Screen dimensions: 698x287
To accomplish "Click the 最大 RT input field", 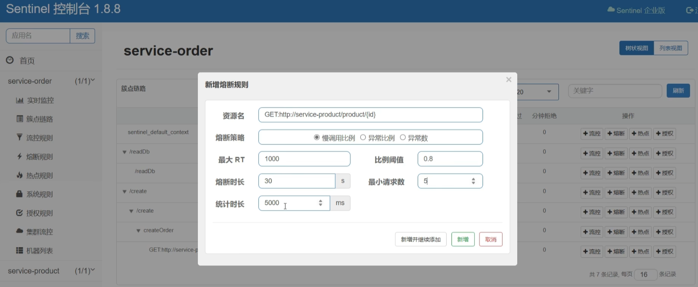I will point(304,159).
